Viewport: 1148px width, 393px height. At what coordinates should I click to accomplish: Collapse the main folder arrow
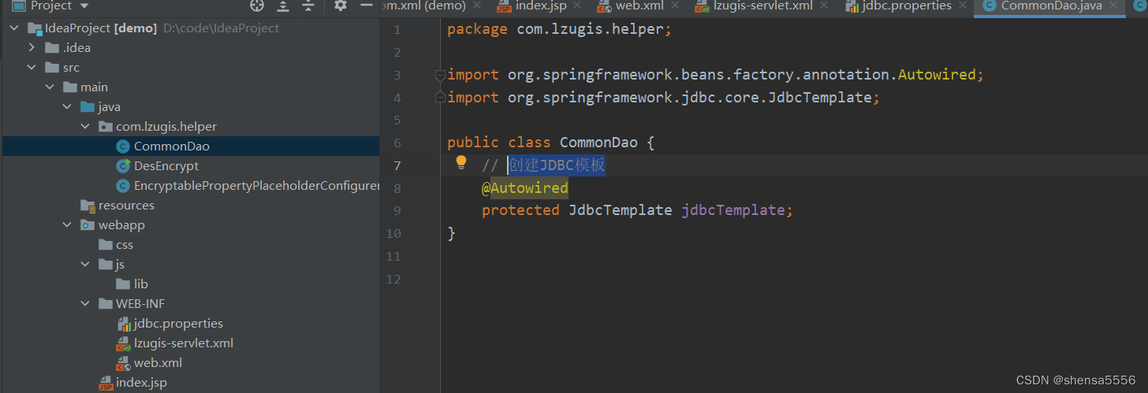click(50, 87)
